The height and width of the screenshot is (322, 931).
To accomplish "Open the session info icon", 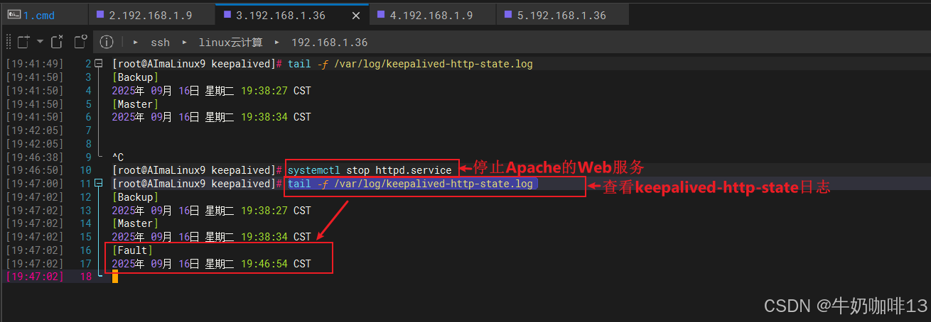I will pyautogui.click(x=107, y=43).
